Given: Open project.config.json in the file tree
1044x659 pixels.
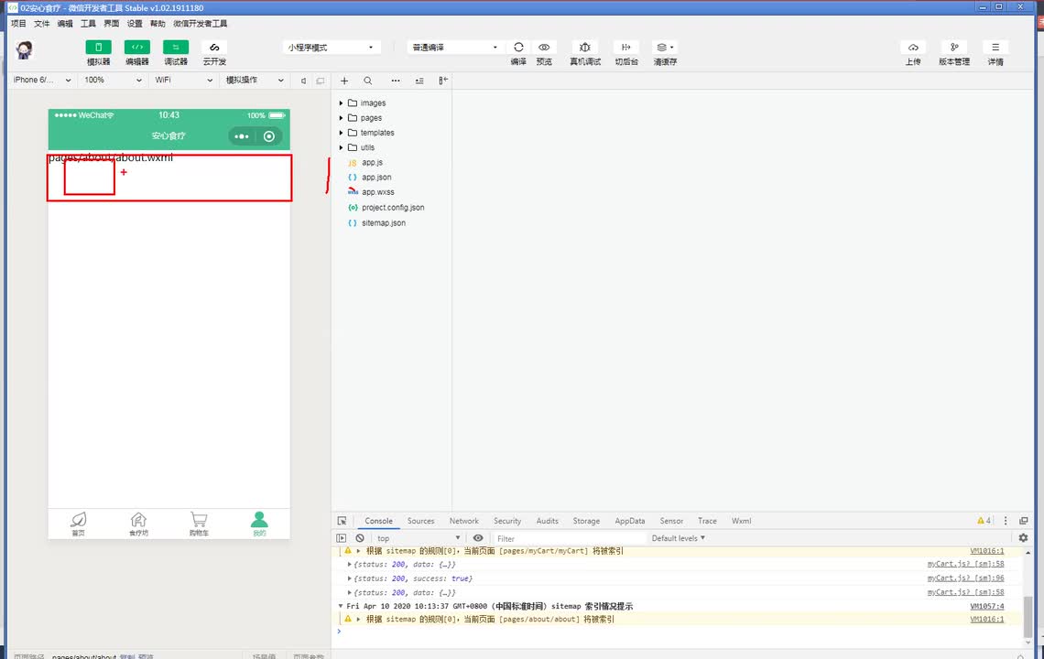Looking at the screenshot, I should pos(393,207).
